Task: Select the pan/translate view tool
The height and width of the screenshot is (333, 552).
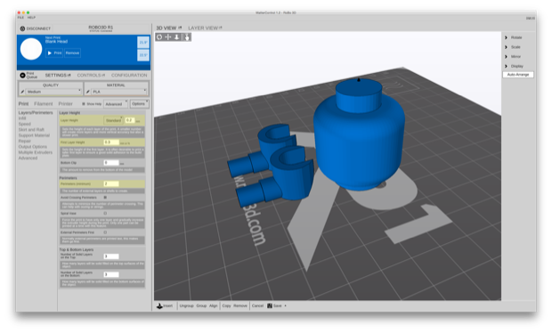Action: coord(168,37)
